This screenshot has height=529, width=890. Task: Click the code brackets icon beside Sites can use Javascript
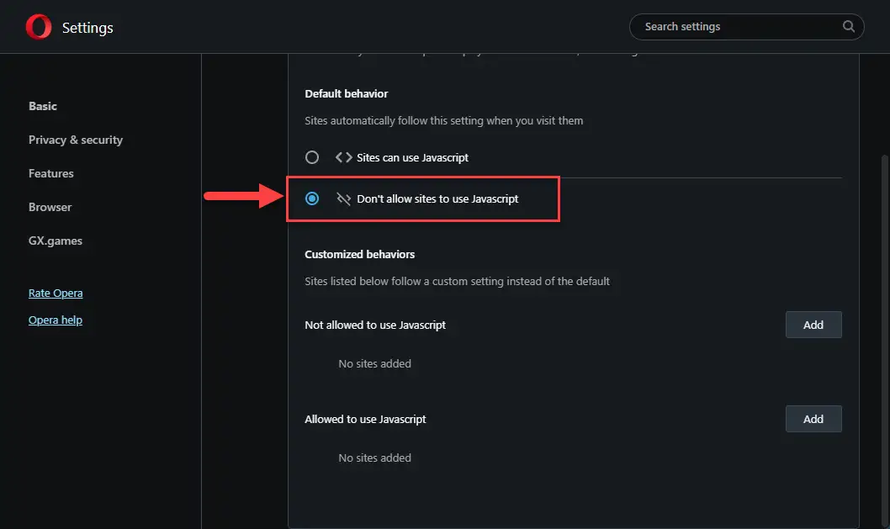coord(343,157)
